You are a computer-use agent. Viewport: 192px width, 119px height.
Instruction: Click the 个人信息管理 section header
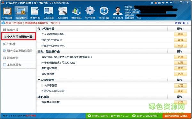click(46, 80)
